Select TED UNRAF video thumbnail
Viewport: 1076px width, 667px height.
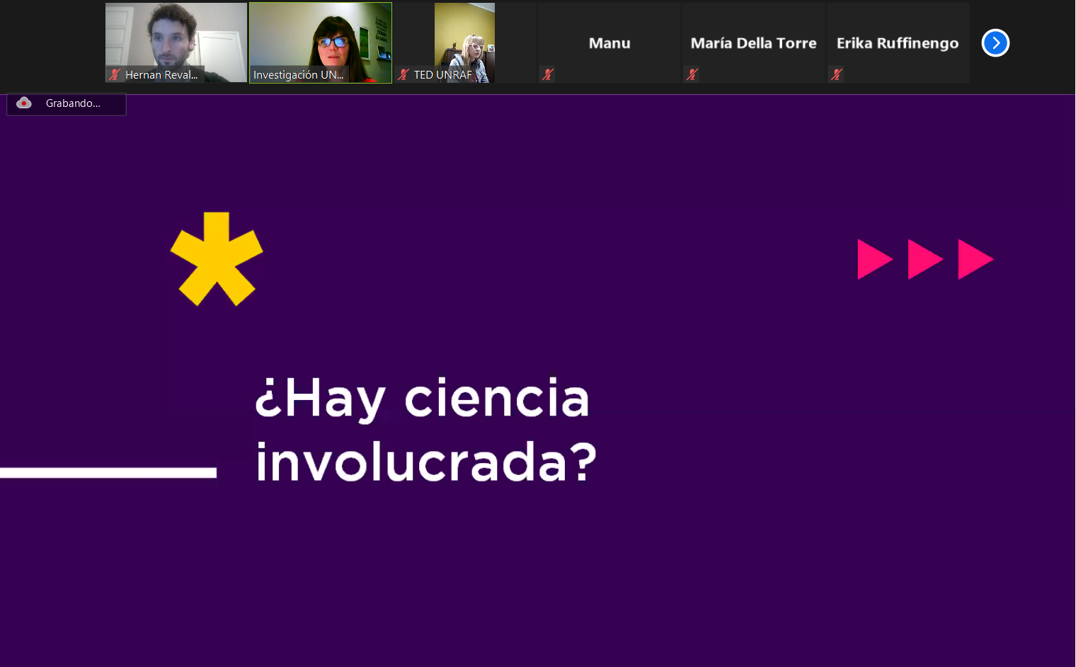pos(464,42)
